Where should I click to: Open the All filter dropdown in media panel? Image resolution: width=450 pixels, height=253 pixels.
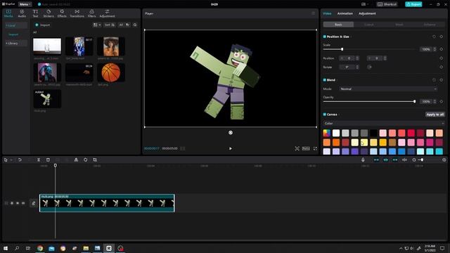(124, 25)
